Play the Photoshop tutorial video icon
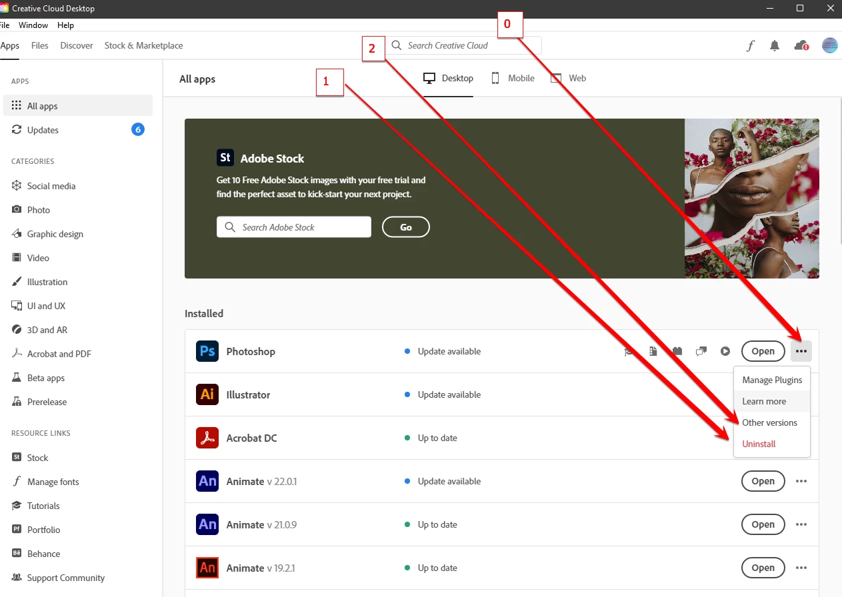This screenshot has width=842, height=597. [x=725, y=351]
